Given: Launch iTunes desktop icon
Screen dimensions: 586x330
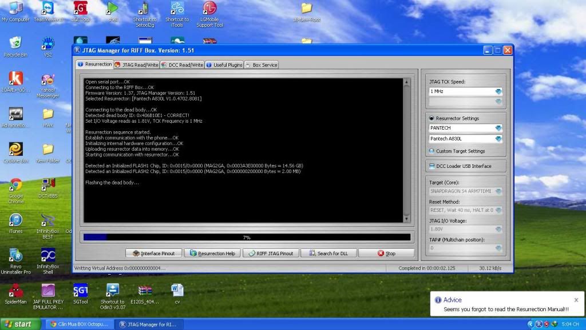Looking at the screenshot, I should point(15,223).
